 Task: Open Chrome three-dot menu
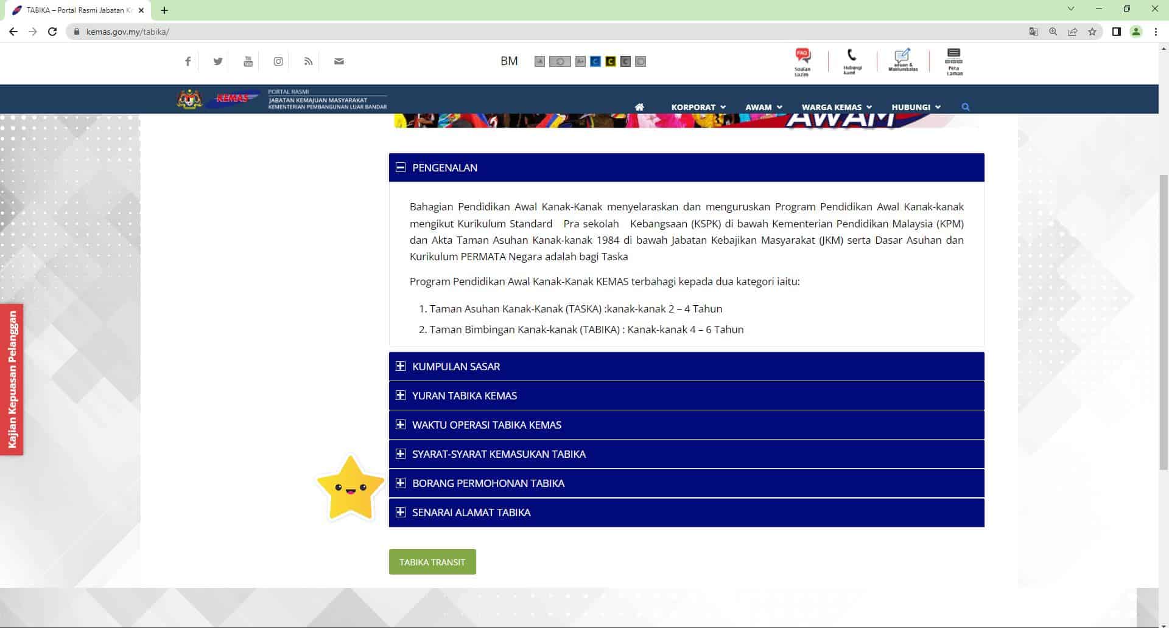[1156, 32]
